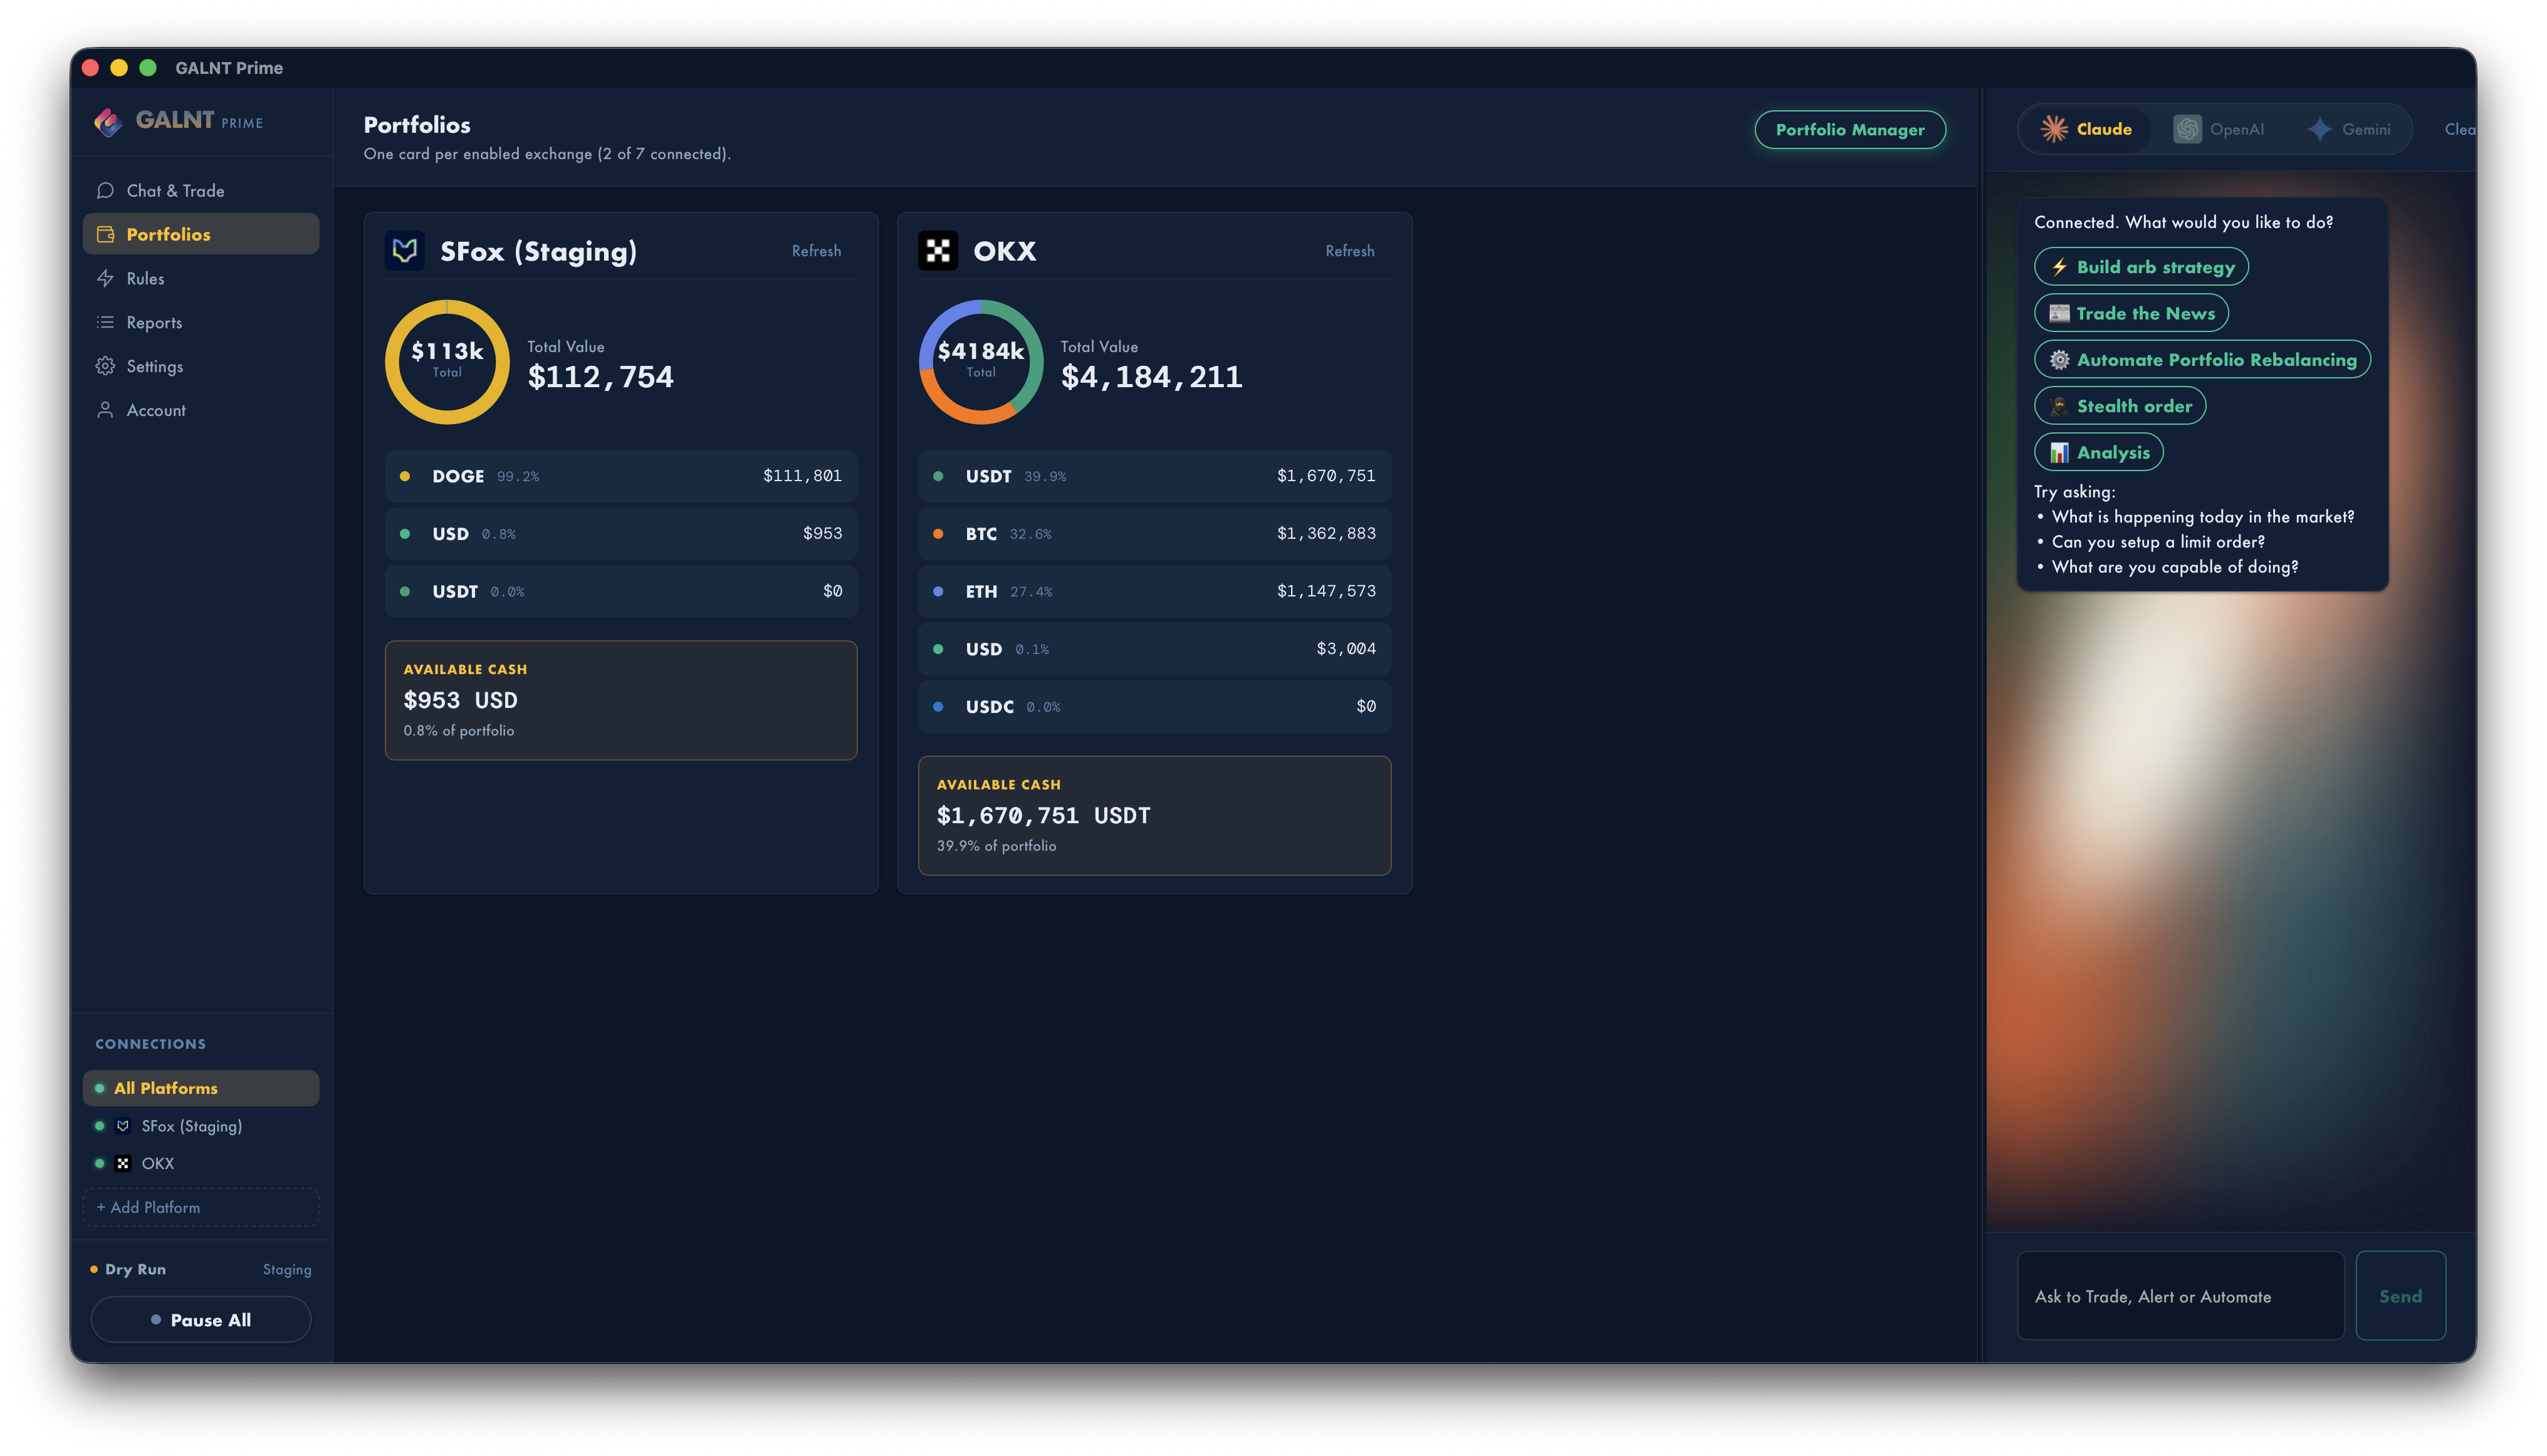
Task: Click the USDC 0.0% row
Action: click(x=1154, y=706)
